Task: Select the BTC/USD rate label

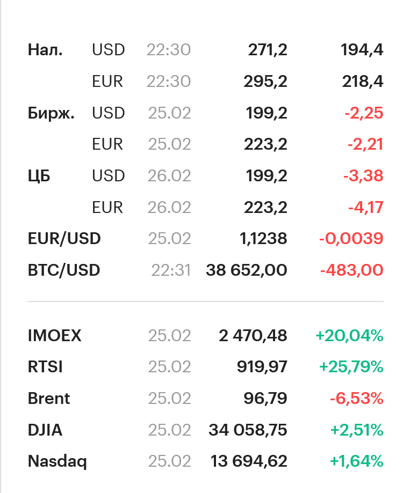Action: pos(64,270)
